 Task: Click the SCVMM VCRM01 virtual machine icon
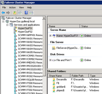pos(16,56)
